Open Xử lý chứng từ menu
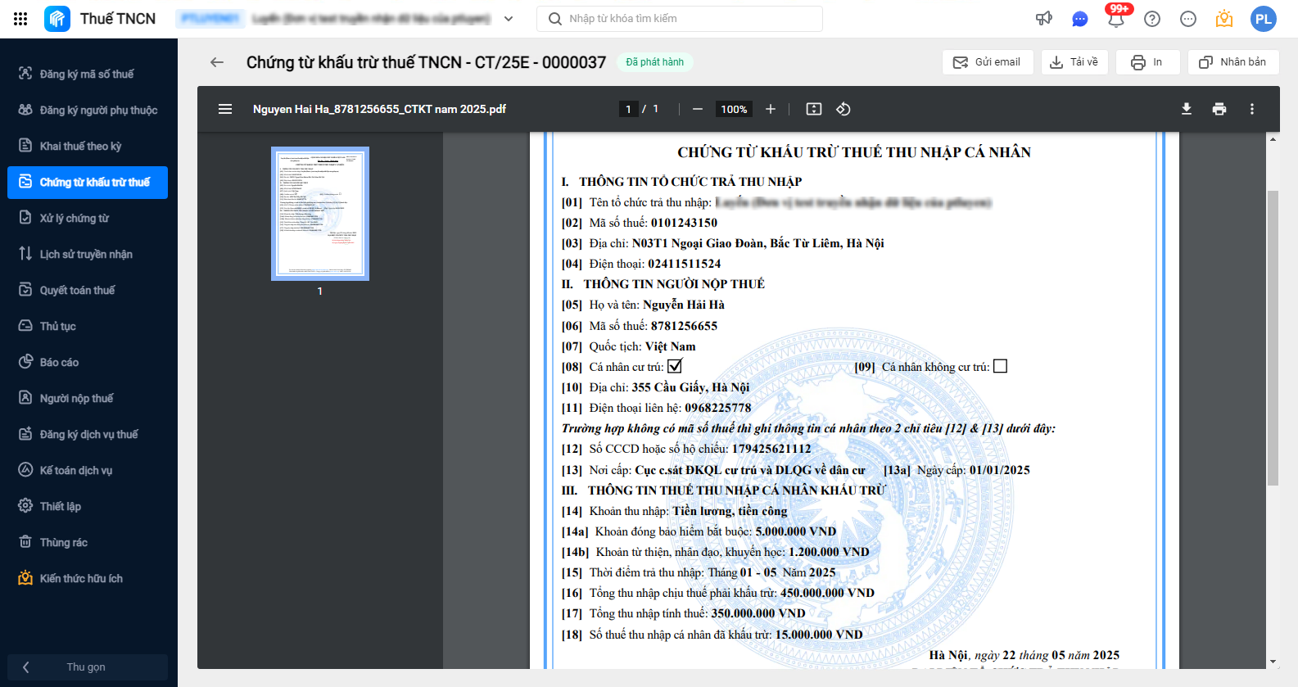The image size is (1298, 687). click(88, 218)
